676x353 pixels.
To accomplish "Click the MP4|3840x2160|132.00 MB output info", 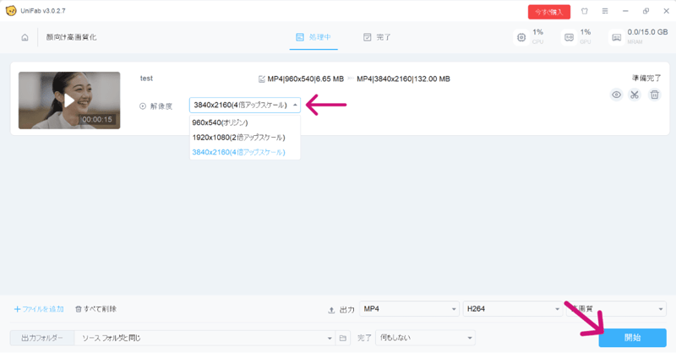I will pos(404,79).
